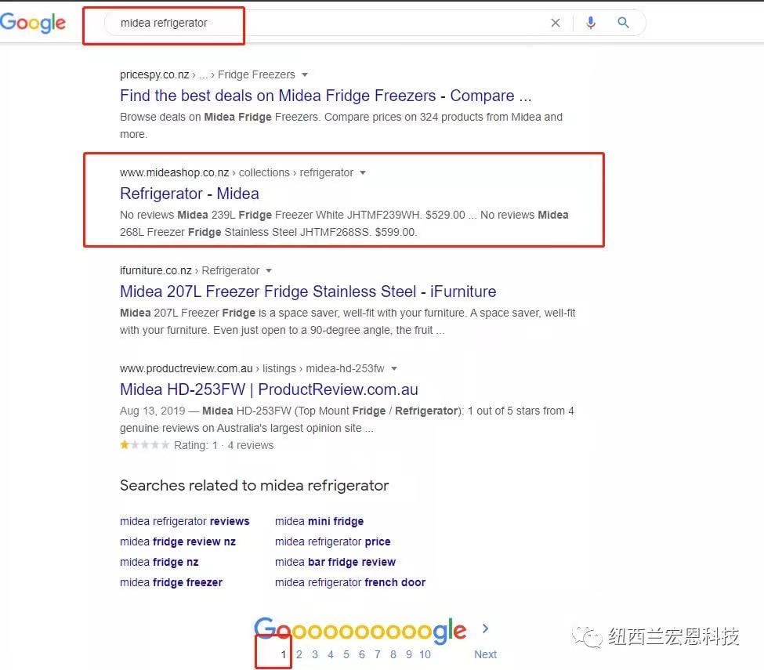The height and width of the screenshot is (670, 764).
Task: Click the Google logo
Action: tap(33, 23)
